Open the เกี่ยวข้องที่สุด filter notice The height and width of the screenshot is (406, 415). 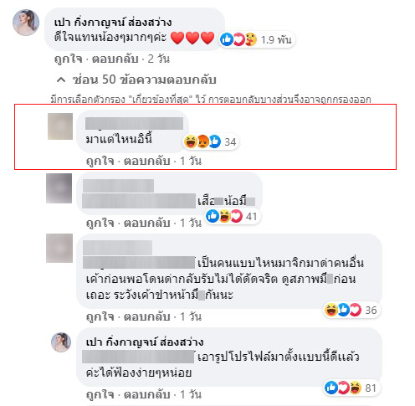pos(211,100)
